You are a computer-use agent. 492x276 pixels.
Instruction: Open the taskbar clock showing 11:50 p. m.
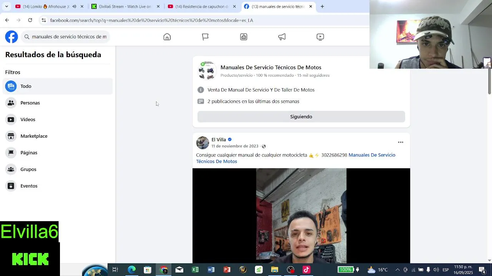pyautogui.click(x=463, y=270)
